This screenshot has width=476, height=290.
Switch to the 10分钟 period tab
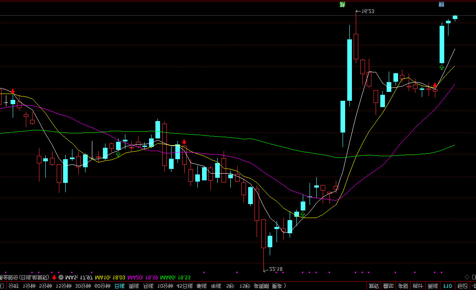point(165,286)
